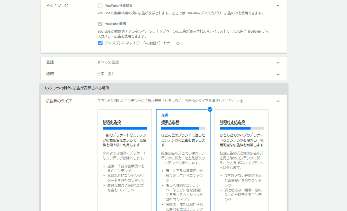Expand the 地域 section chevron
Image resolution: width=347 pixels, height=211 pixels.
click(278, 75)
